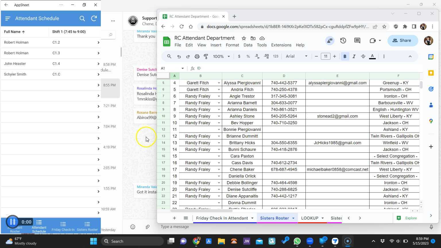Select the text color swatch control
The height and width of the screenshot is (248, 441).
(x=372, y=56)
